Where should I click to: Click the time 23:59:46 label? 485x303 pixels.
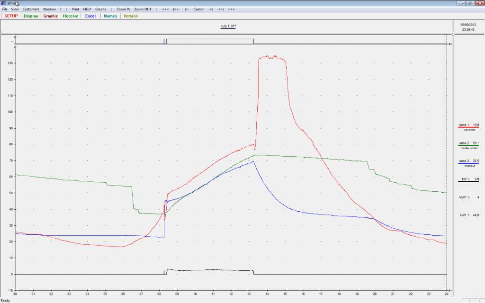click(x=468, y=30)
